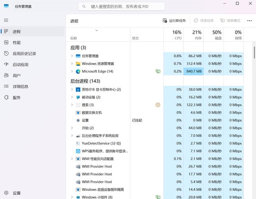Viewport: 256px width, 199px height.
Task: Click the process list vertical scrollbar
Action: pos(254,53)
